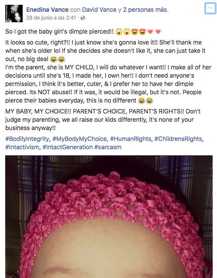Open Enedina Vance's profile link
This screenshot has height=278, width=217.
pos(47,10)
